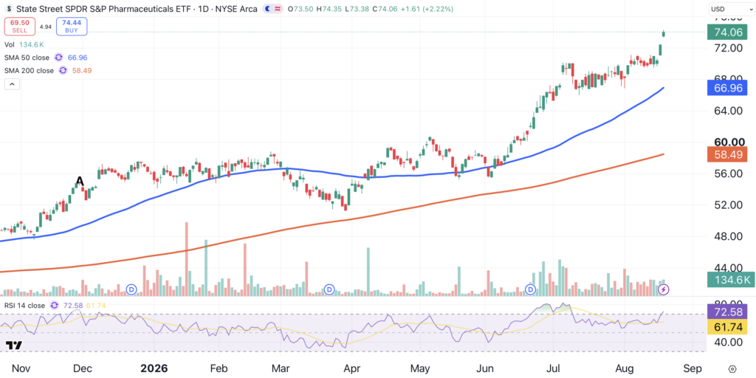Click the bold 2026 time axis label

pos(154,368)
